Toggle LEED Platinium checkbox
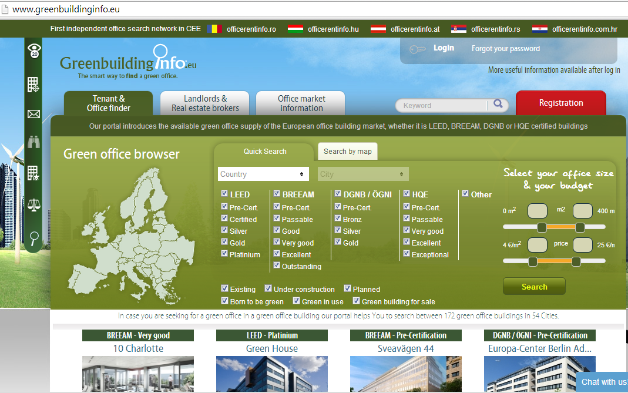This screenshot has height=393, width=628. (x=224, y=253)
